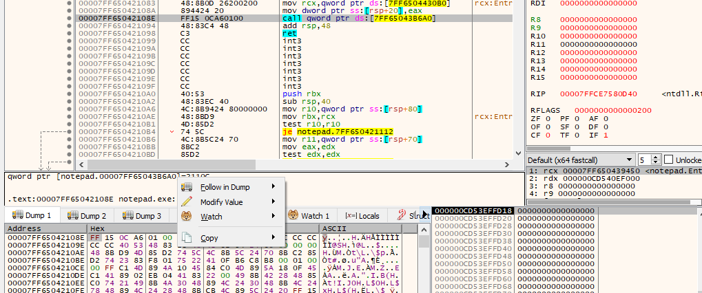Screen dimensions: 702x293
Task: Click the candy cane icon on Struct tab
Action: [x=402, y=216]
